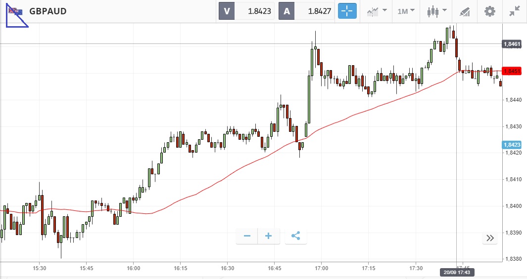The image size is (527, 279).
Task: Click the 17:00 label on time axis
Action: click(321, 269)
